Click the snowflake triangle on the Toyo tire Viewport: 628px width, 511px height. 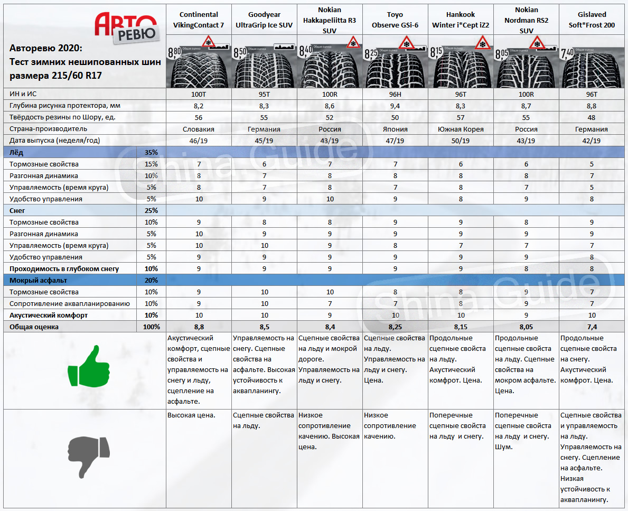coord(407,43)
